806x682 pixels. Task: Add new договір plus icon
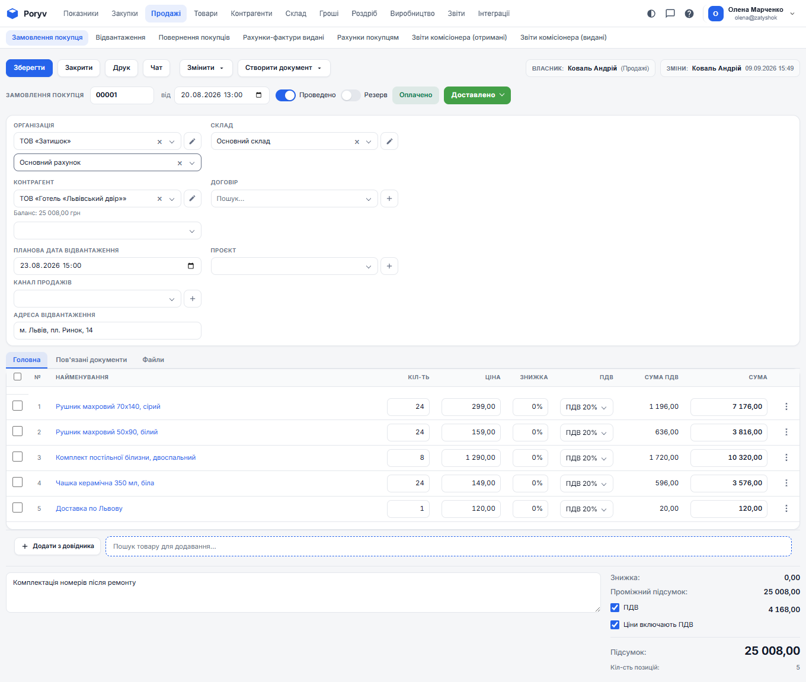pos(389,199)
